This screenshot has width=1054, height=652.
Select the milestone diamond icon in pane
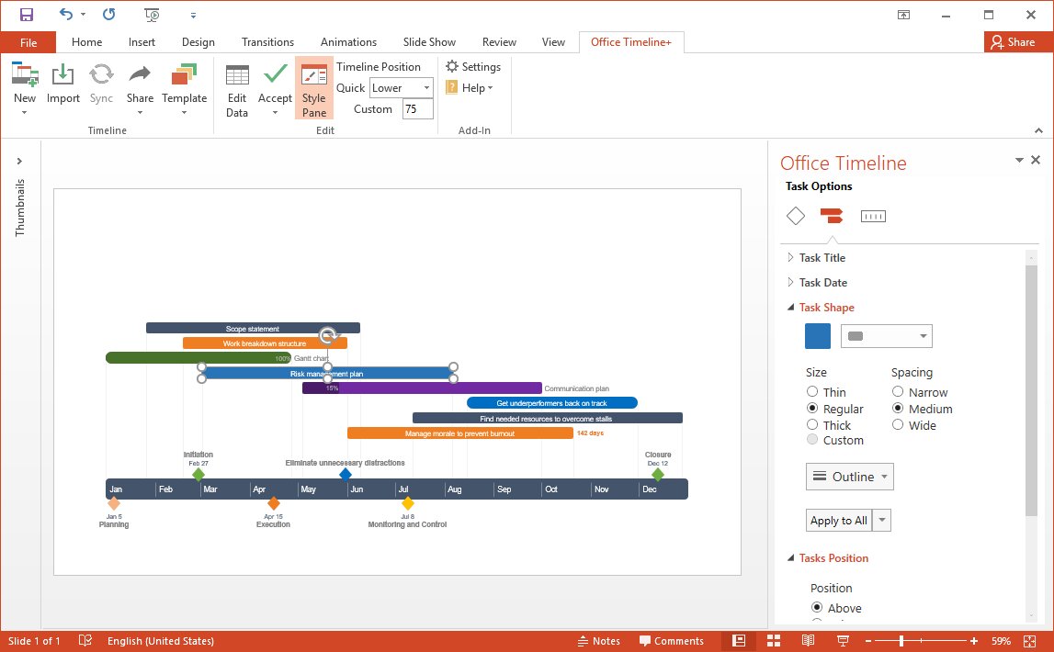[796, 216]
